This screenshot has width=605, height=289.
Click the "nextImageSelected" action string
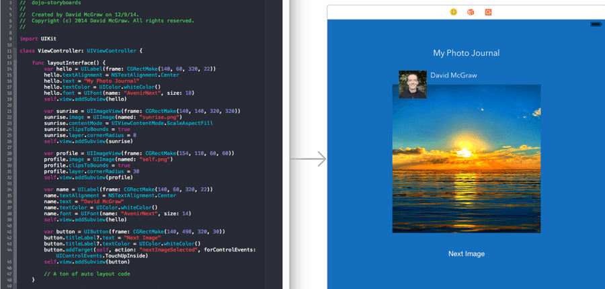click(x=177, y=249)
